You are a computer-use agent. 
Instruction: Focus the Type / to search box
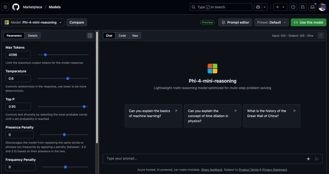coord(221,7)
